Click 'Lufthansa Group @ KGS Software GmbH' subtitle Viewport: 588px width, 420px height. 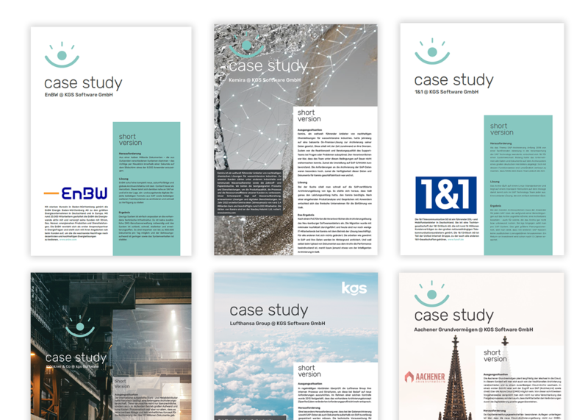(278, 323)
